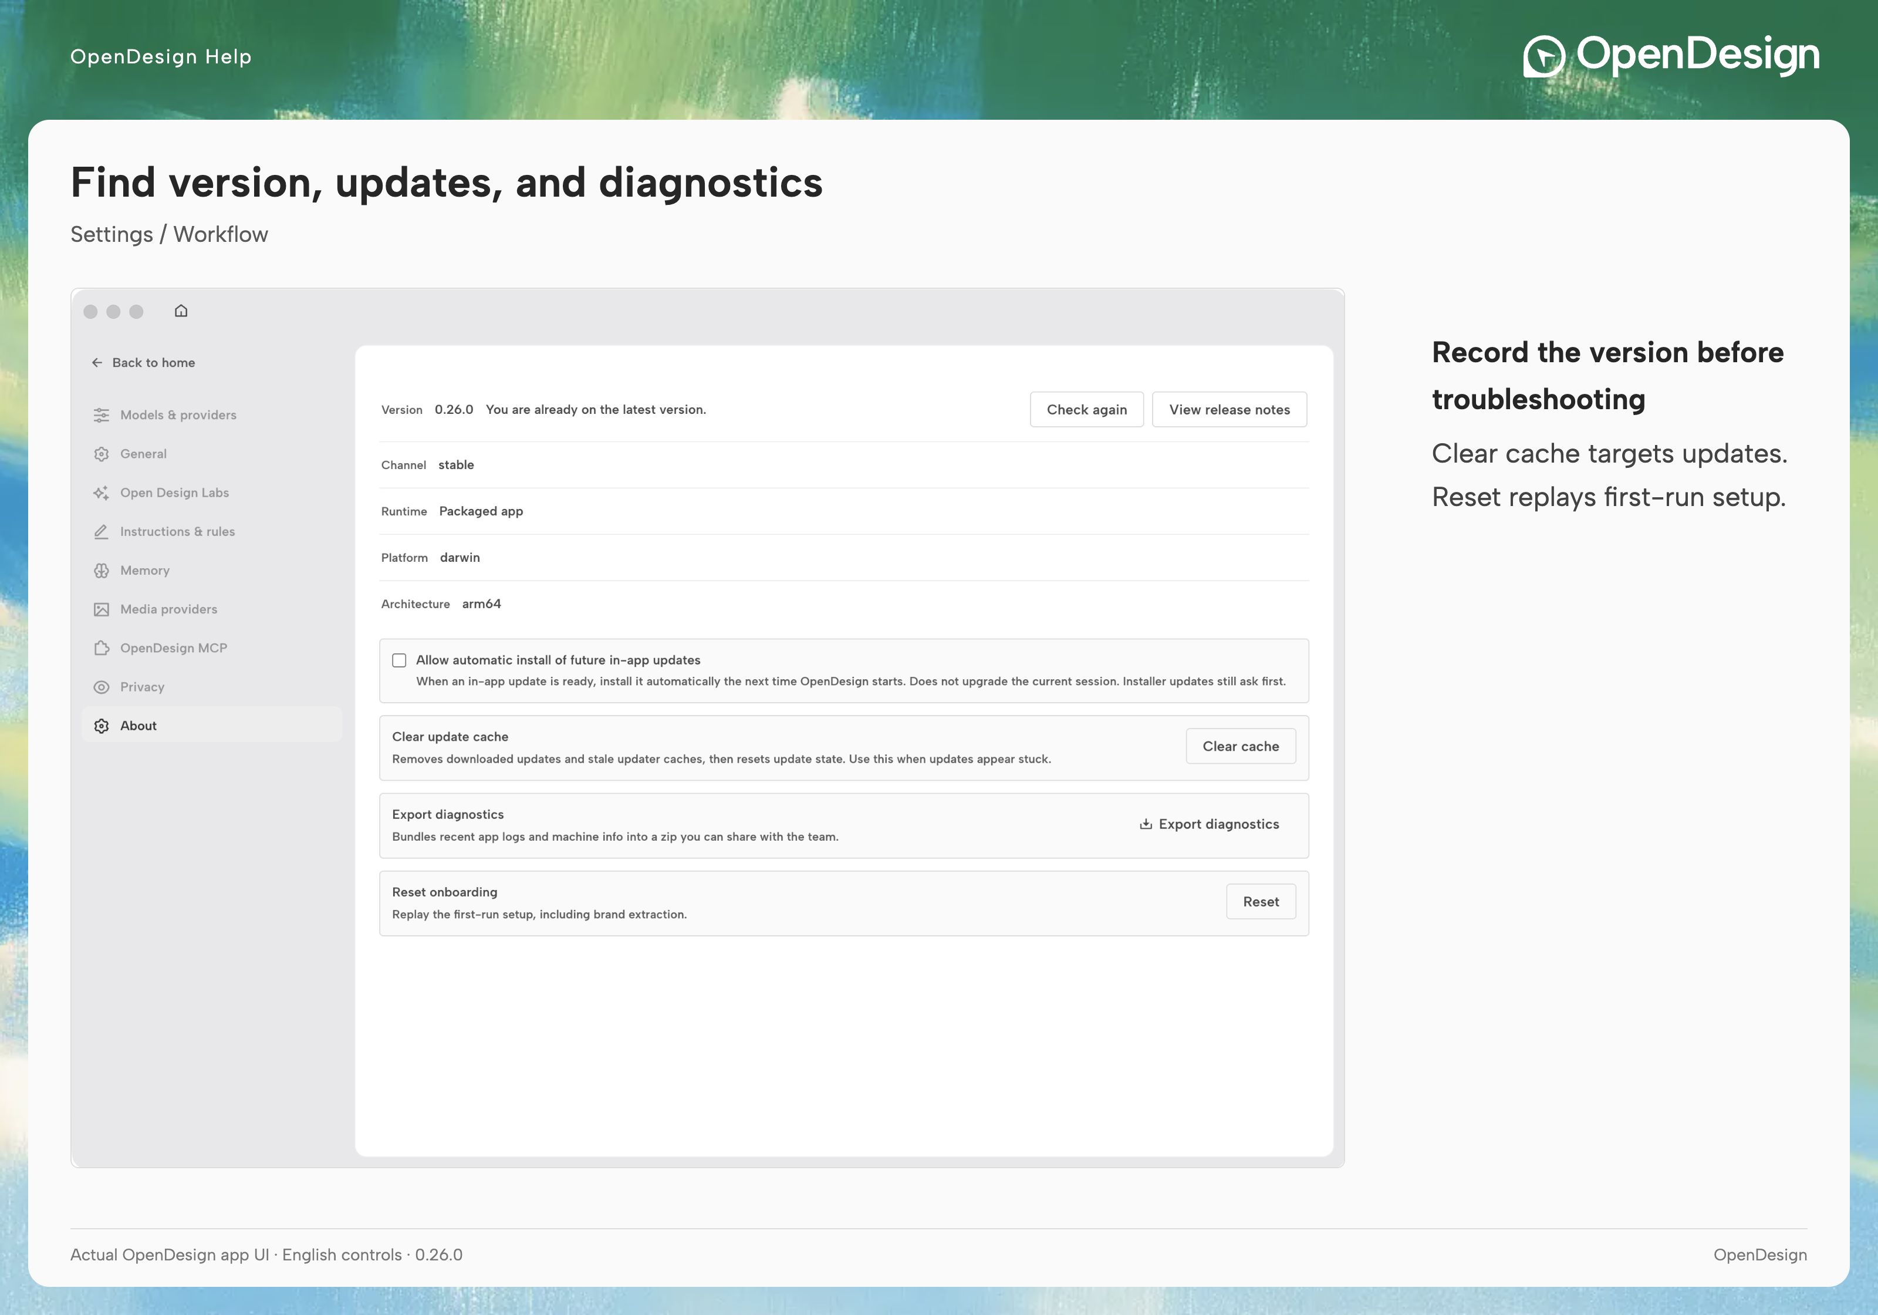Click "You are already on the latest version."
This screenshot has height=1315, width=1878.
pyautogui.click(x=596, y=410)
